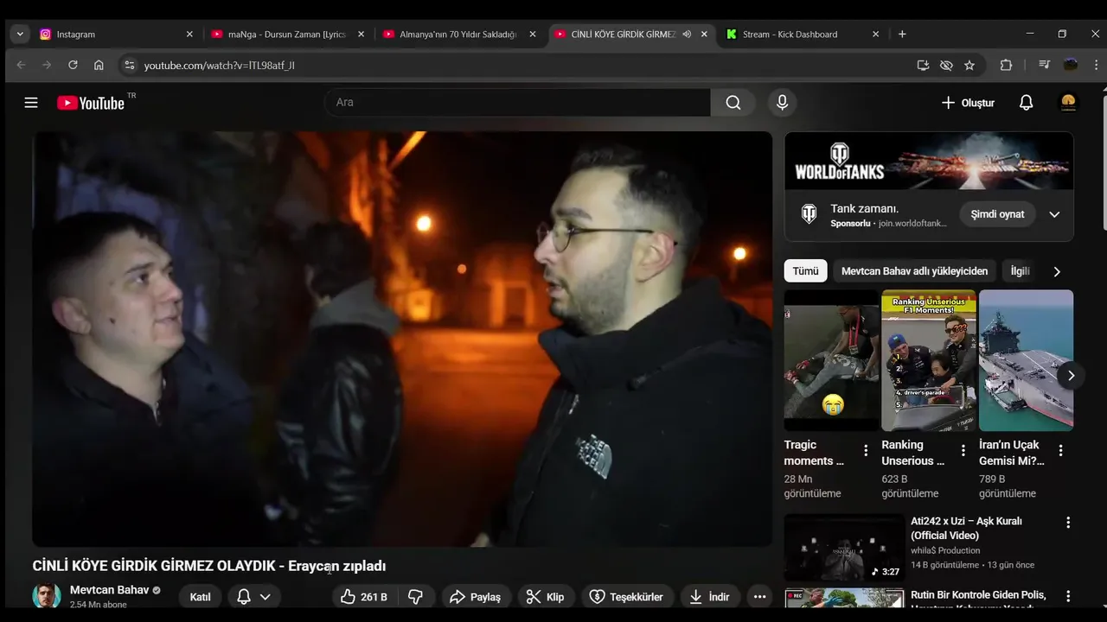Go back to previous page
The width and height of the screenshot is (1107, 622).
tap(22, 65)
